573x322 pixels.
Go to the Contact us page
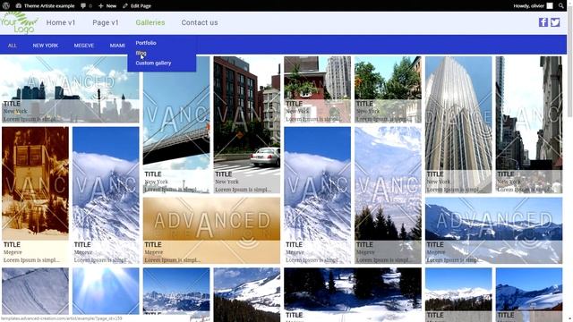[x=200, y=22]
